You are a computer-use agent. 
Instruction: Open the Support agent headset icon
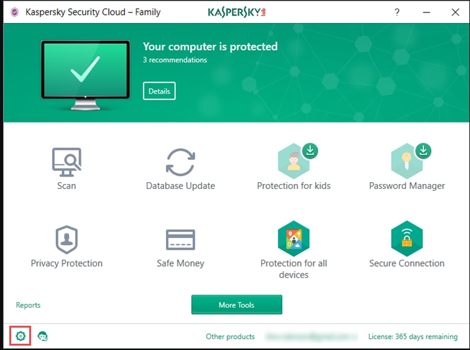pyautogui.click(x=42, y=336)
